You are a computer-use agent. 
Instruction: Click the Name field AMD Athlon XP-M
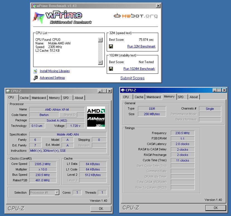click(x=57, y=110)
